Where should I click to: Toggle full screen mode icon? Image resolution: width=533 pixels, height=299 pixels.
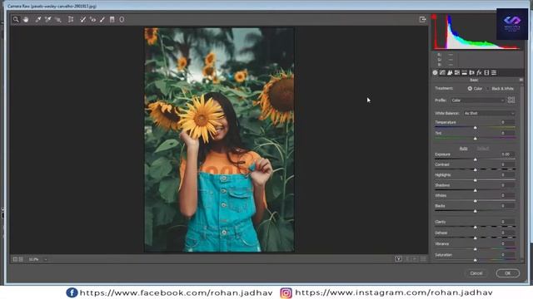point(422,20)
